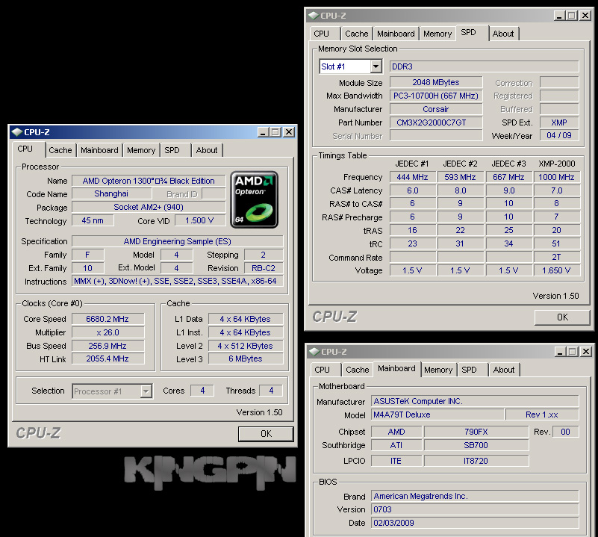Click OK button in CPU window
Screen dimensions: 598x537
coord(267,434)
